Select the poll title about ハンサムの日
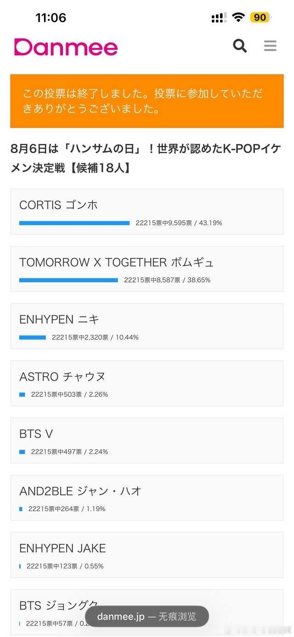This screenshot has height=637, width=294. click(146, 158)
